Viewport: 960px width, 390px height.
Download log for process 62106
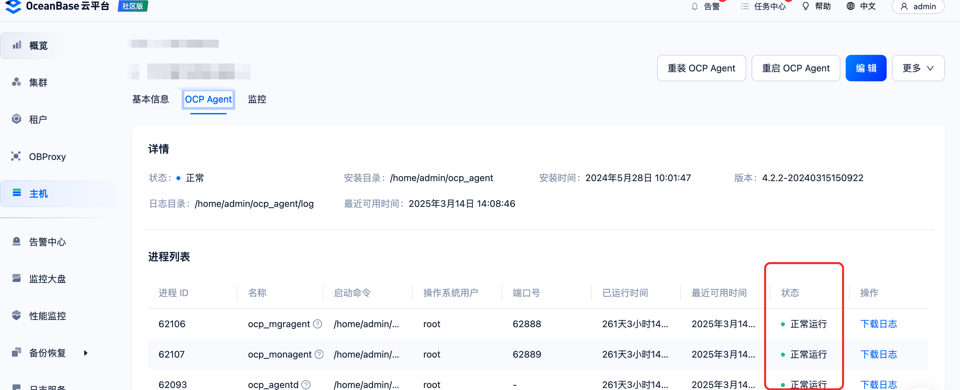pos(878,324)
